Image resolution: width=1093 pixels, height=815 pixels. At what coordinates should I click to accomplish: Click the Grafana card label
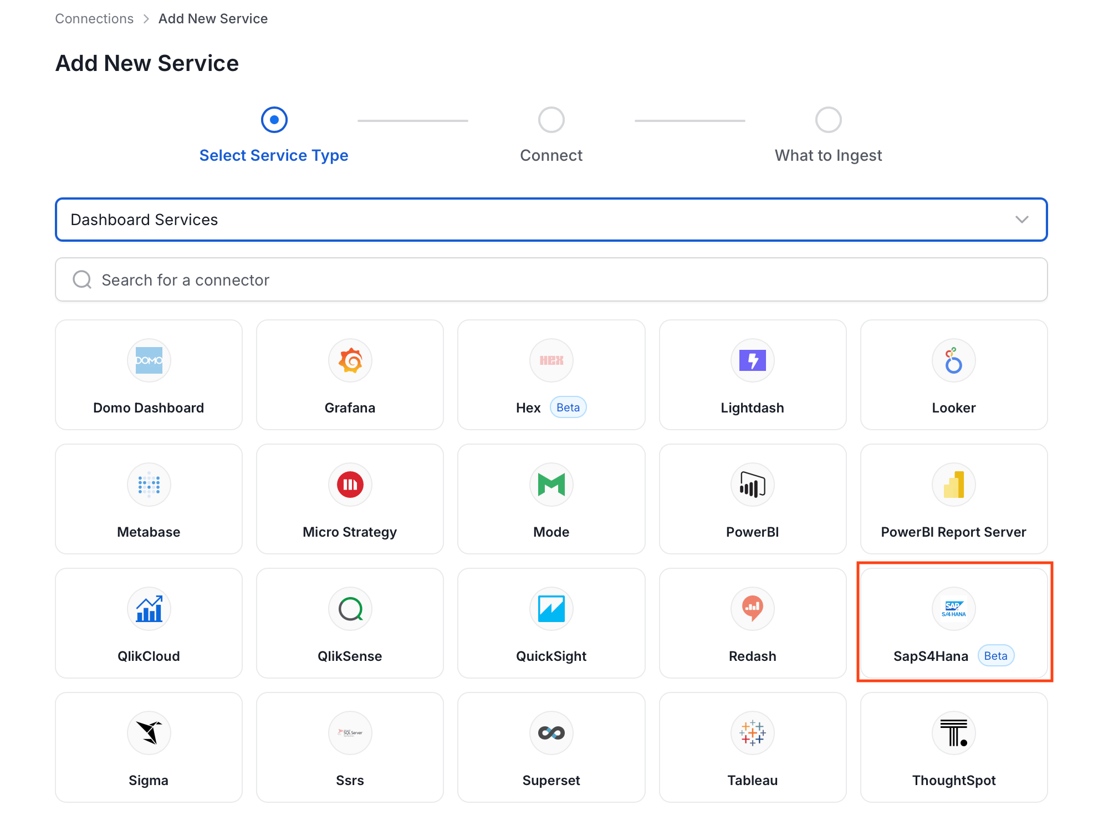click(x=350, y=407)
